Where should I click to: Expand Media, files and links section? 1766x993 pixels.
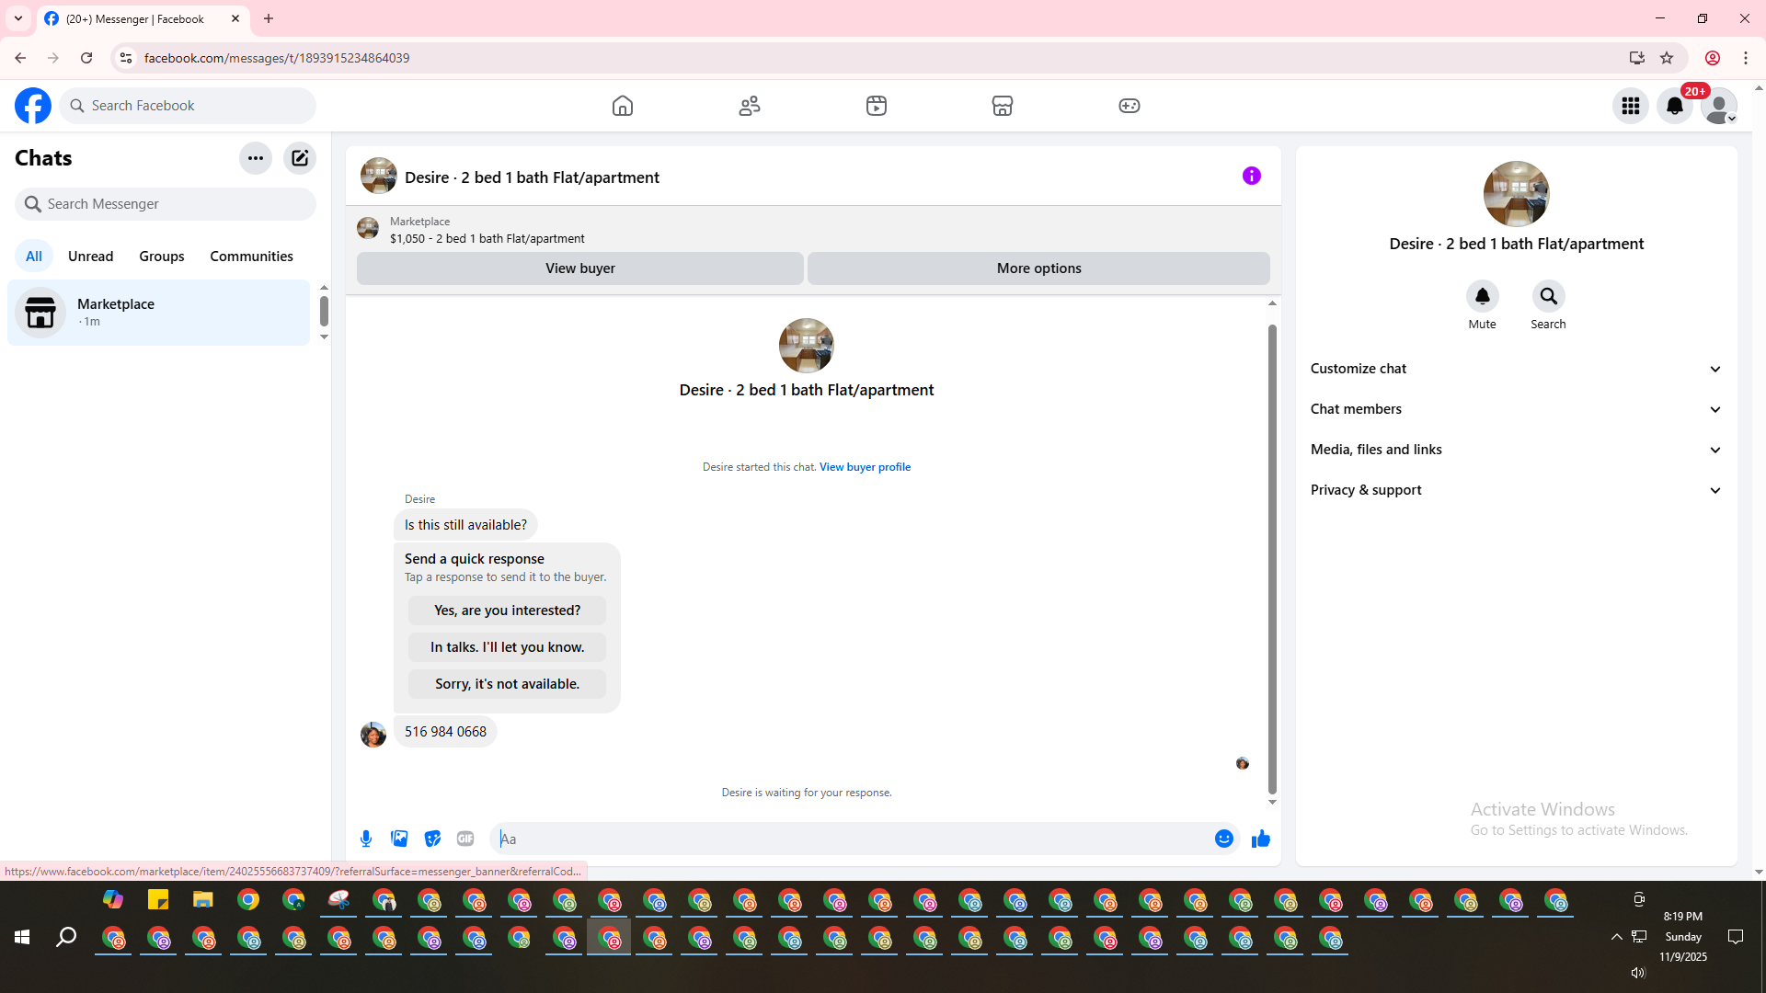pyautogui.click(x=1516, y=450)
